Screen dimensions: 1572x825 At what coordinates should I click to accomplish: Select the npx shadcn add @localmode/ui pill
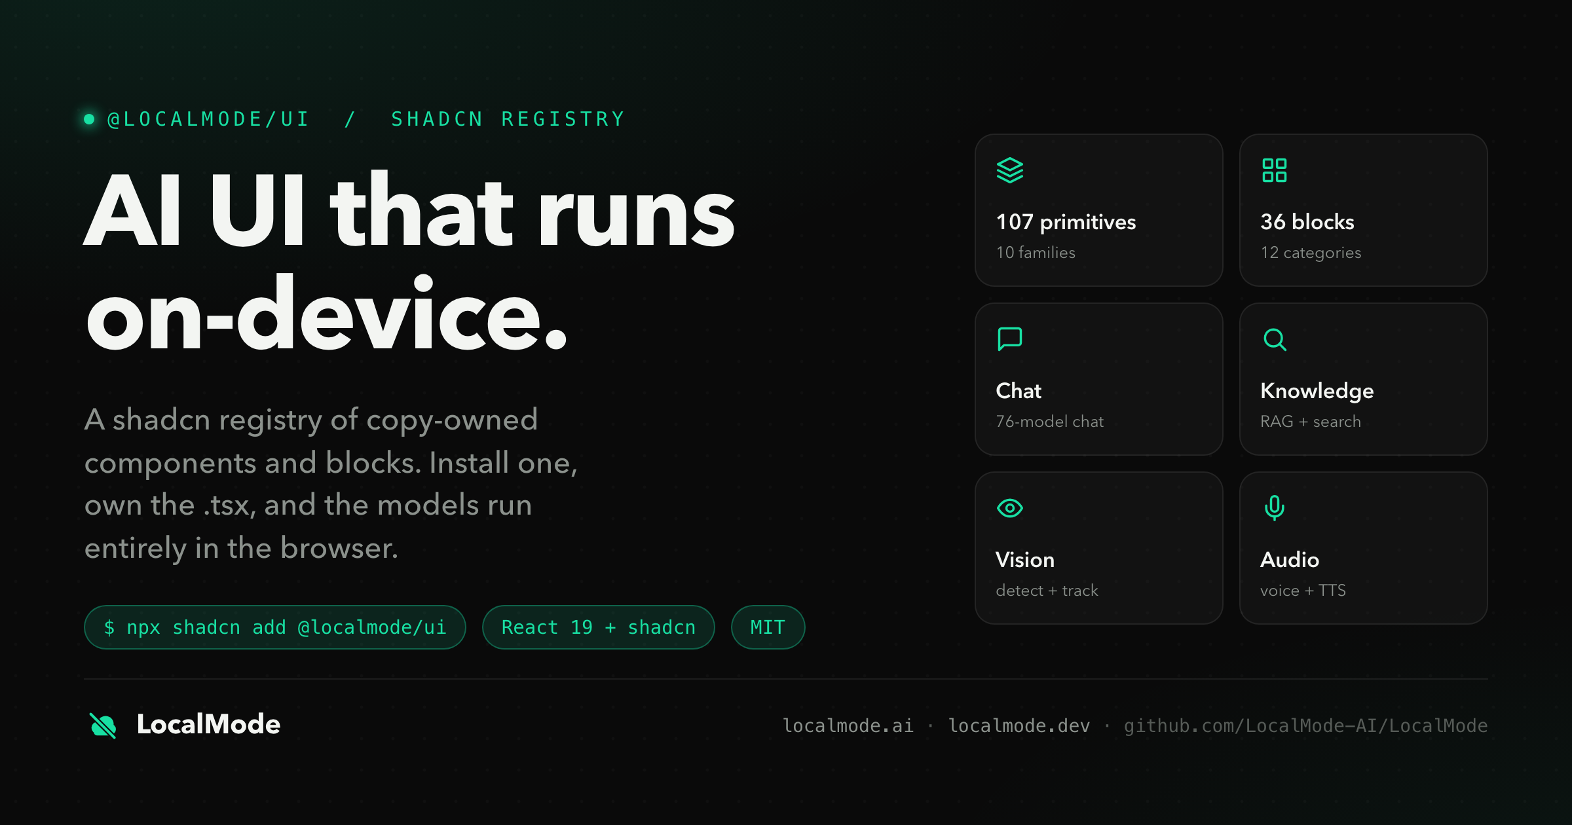tap(275, 627)
